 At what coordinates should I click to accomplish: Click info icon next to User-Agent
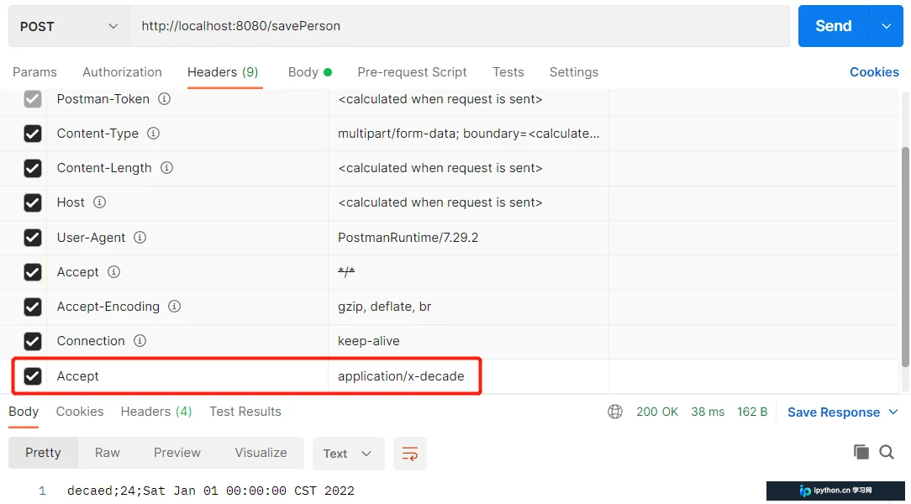[140, 237]
